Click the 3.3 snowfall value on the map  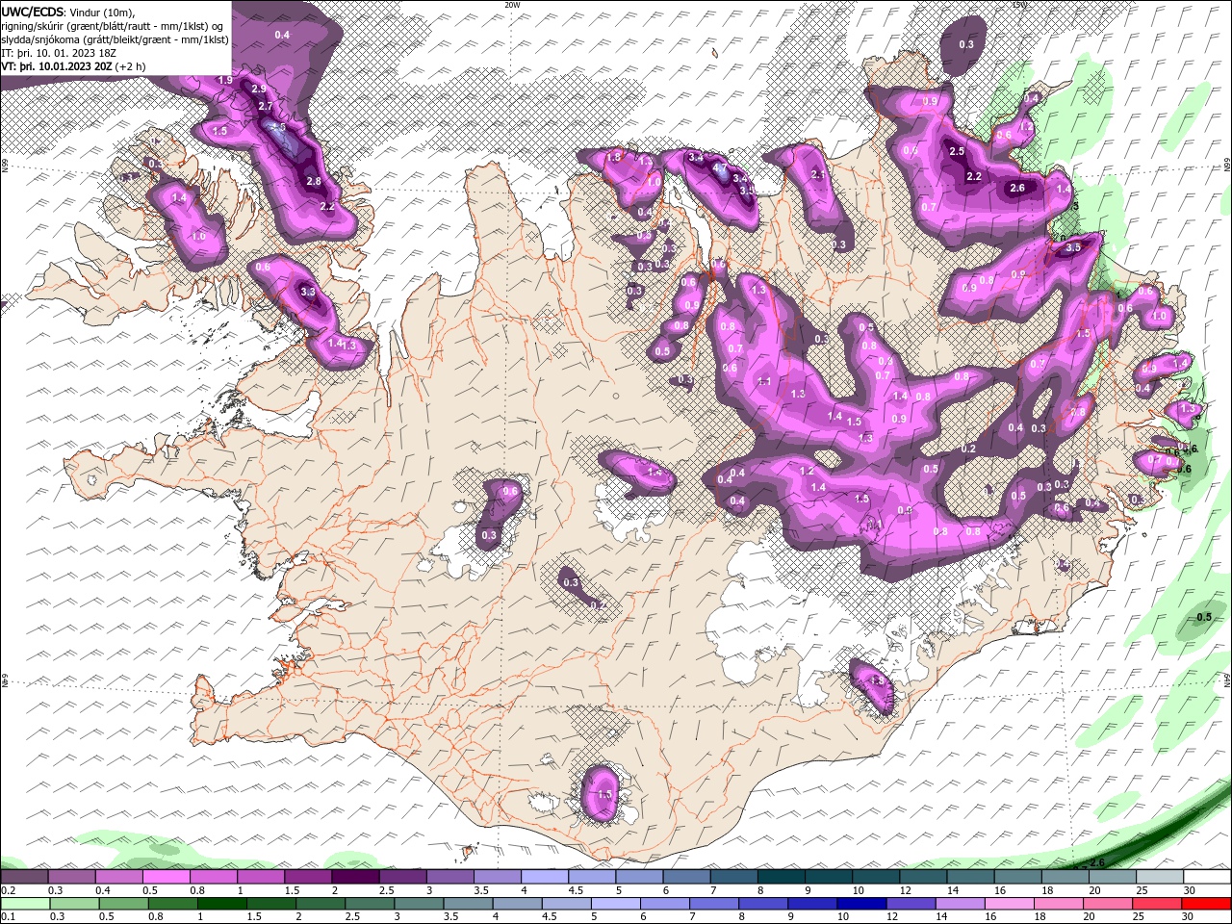coord(308,292)
